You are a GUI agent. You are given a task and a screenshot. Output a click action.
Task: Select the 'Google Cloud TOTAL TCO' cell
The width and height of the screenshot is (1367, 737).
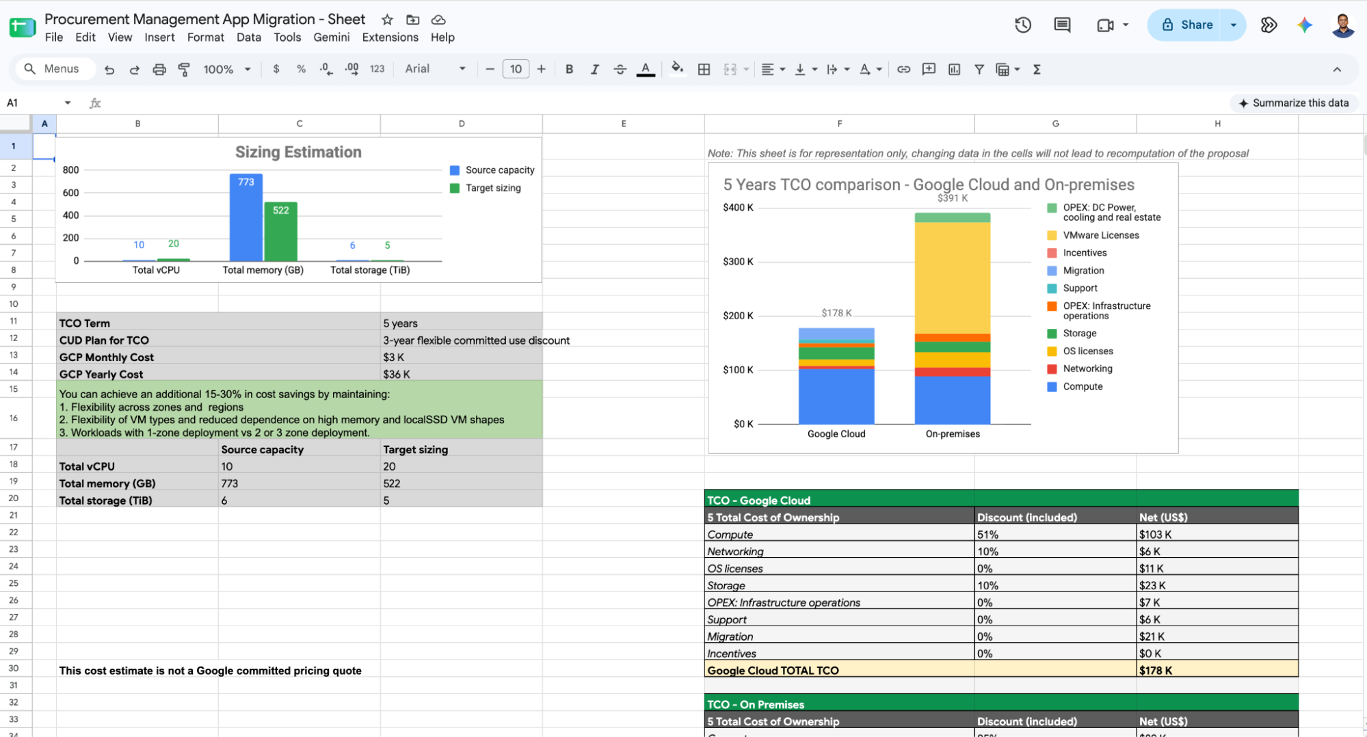click(839, 671)
